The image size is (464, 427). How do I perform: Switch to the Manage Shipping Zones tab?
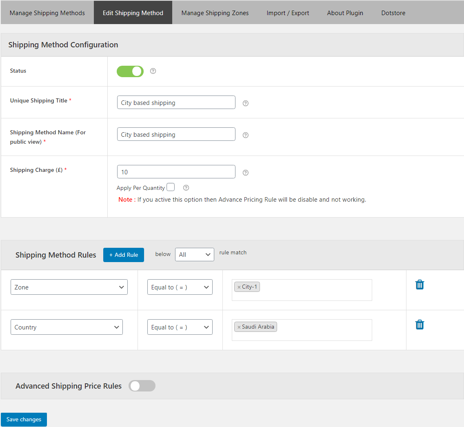click(215, 13)
